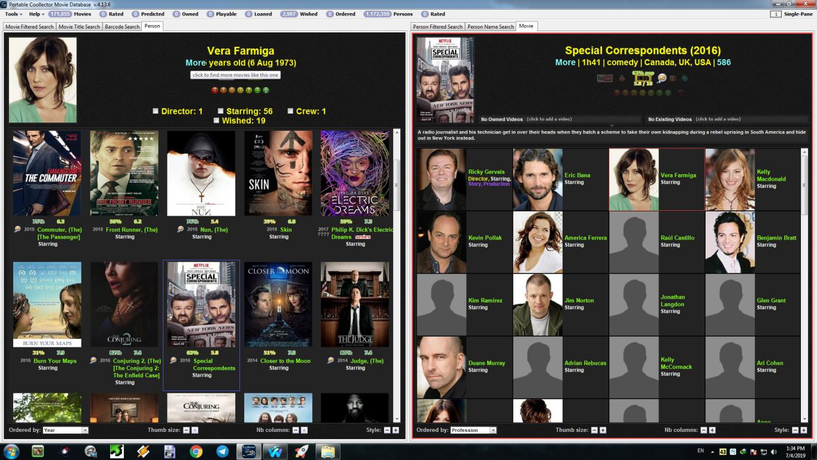Toggle the Crew: 1 checkbox

290,111
